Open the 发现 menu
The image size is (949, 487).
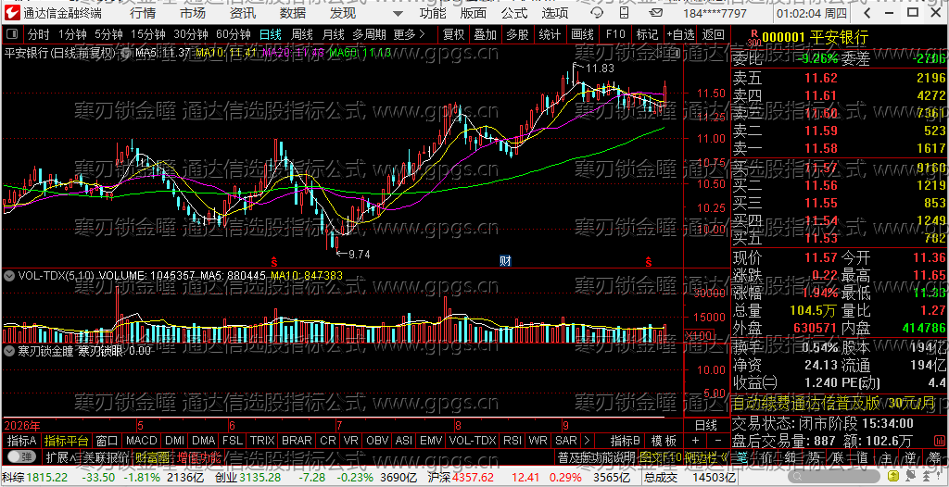(343, 13)
